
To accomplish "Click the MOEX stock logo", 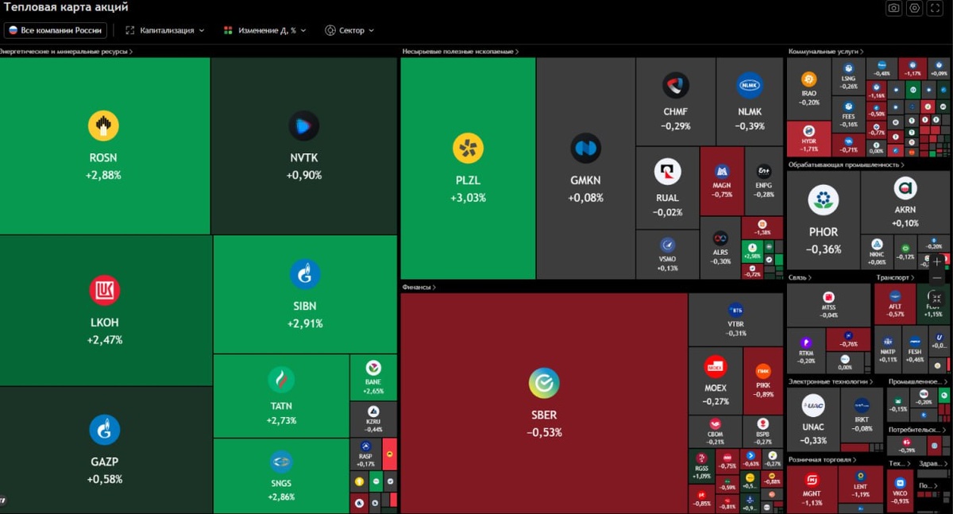I will tap(715, 367).
